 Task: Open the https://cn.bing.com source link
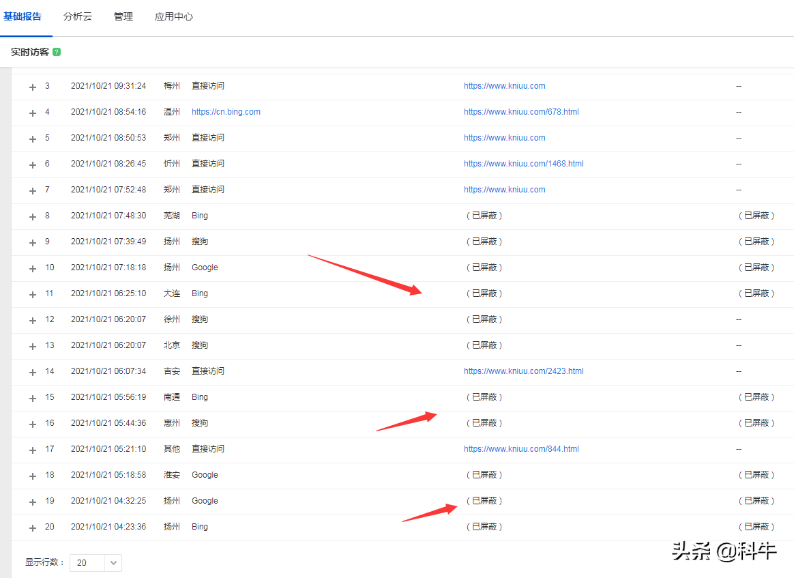pyautogui.click(x=226, y=112)
